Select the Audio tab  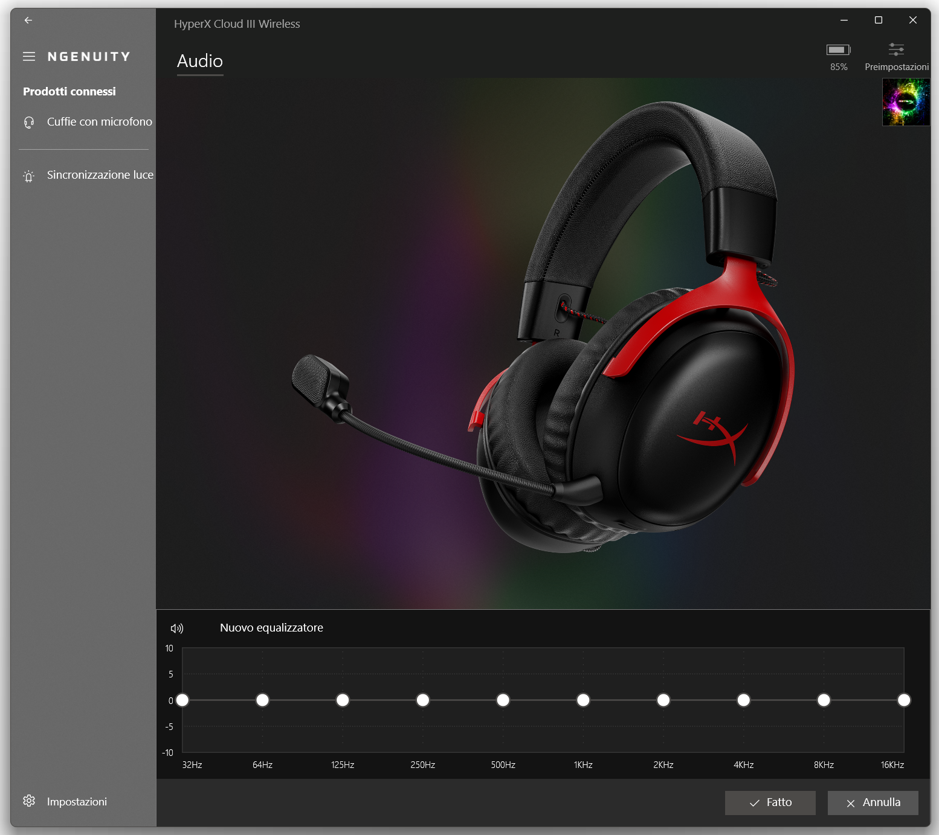[200, 62]
